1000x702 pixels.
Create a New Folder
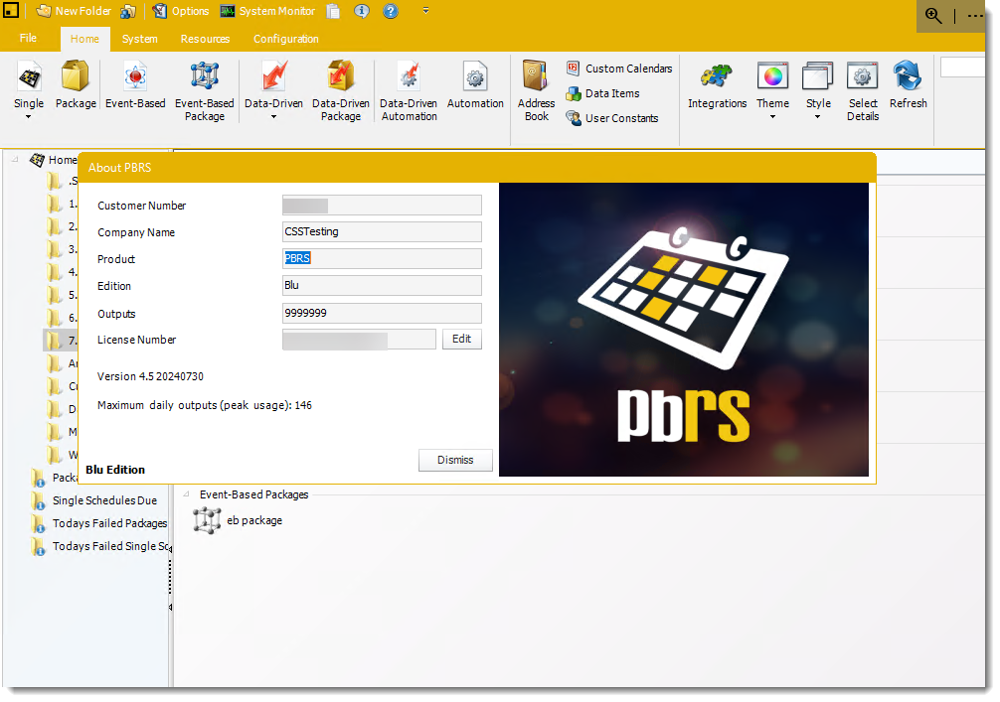74,11
